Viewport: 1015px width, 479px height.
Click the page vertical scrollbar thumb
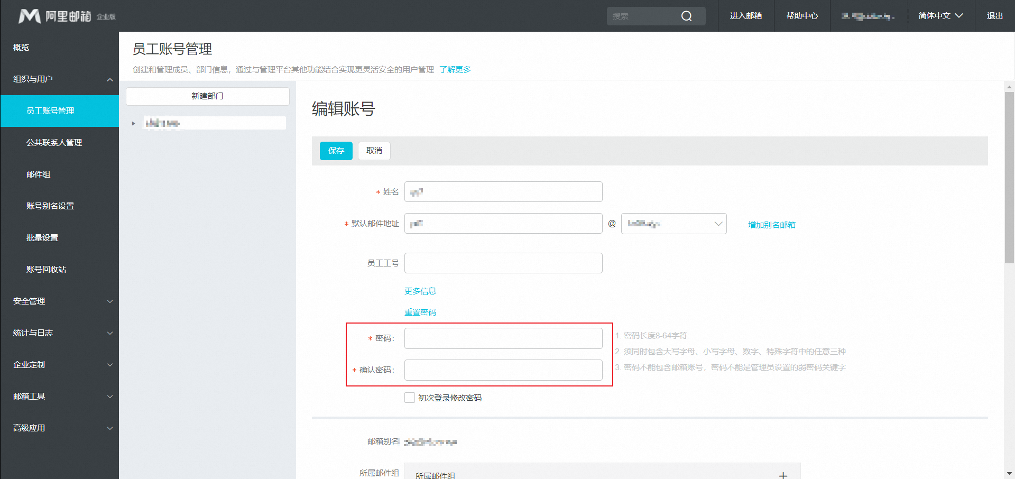click(x=1009, y=177)
